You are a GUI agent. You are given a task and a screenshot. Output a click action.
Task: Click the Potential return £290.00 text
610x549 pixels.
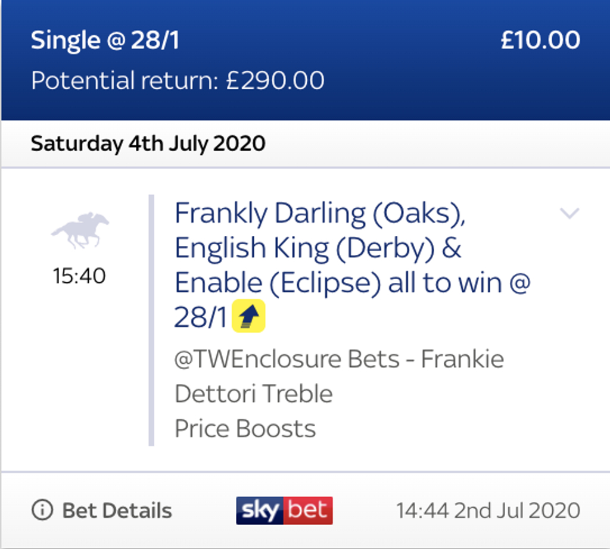(178, 80)
